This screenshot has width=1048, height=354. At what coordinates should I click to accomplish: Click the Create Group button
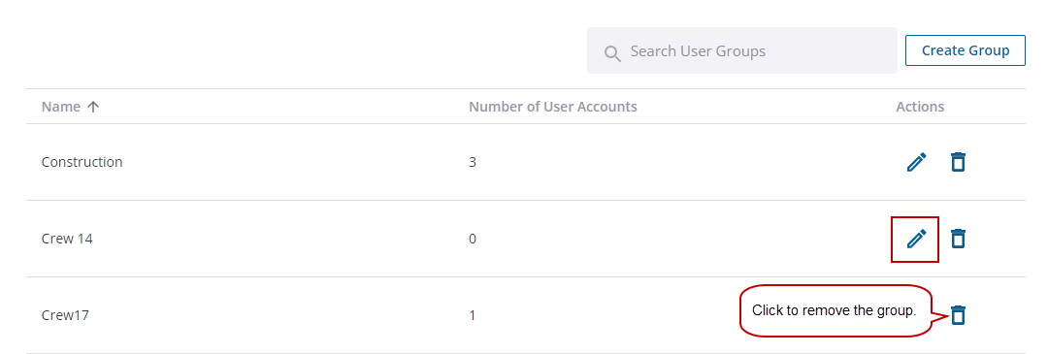click(x=966, y=50)
